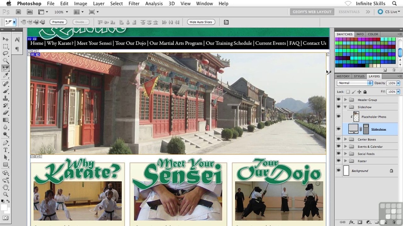
Task: Hide the Center Boxes group
Action: click(x=338, y=139)
